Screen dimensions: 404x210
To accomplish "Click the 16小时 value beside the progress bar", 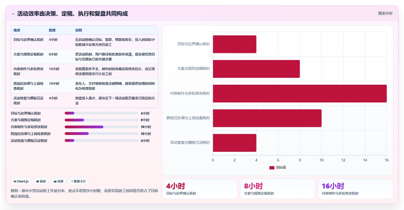I will 146,127.
